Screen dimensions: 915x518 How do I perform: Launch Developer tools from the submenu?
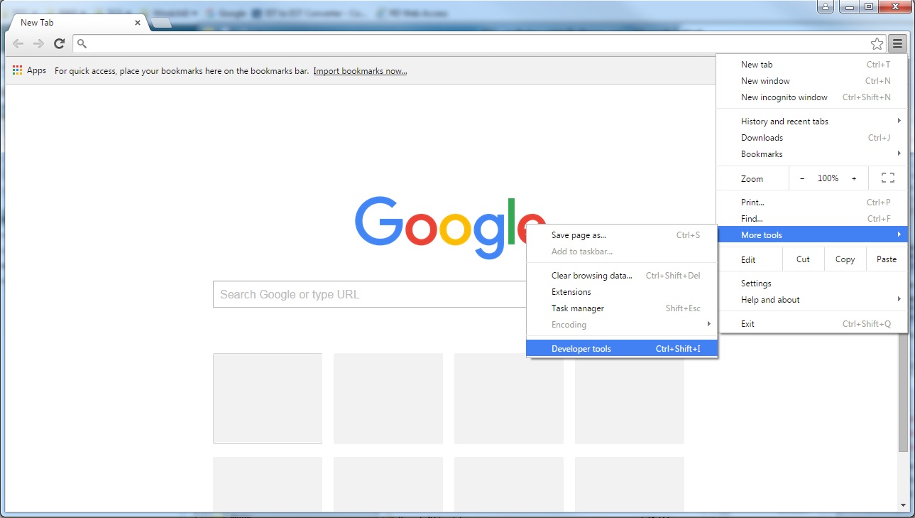(x=623, y=349)
